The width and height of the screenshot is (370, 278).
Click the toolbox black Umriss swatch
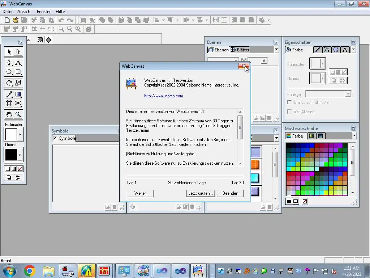pyautogui.click(x=11, y=155)
